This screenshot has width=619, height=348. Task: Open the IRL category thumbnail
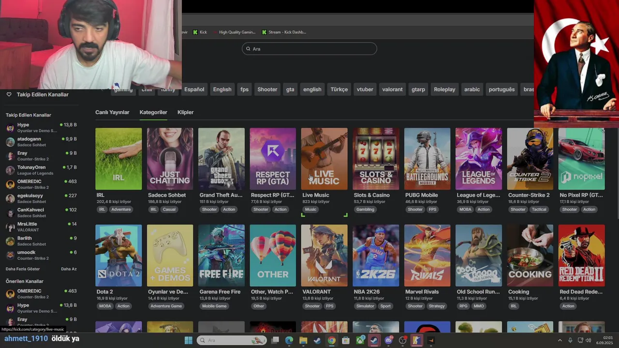pos(118,159)
